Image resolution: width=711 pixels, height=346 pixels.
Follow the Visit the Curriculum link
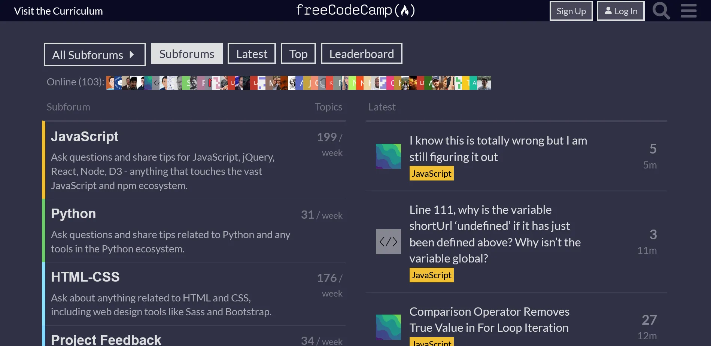(58, 11)
